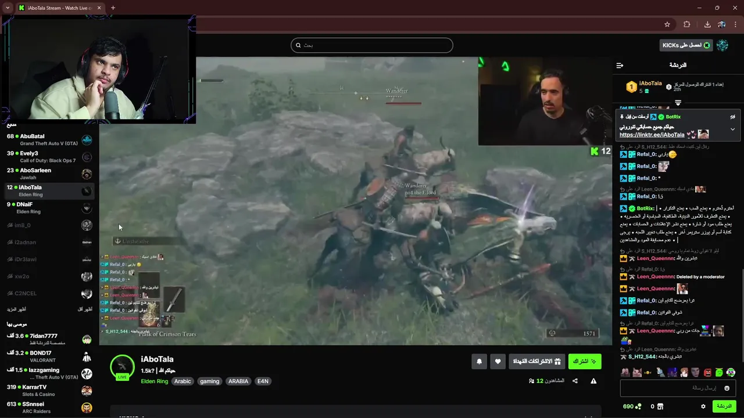This screenshot has height=418, width=744.
Task: Select the E4N tag
Action: pos(263,381)
